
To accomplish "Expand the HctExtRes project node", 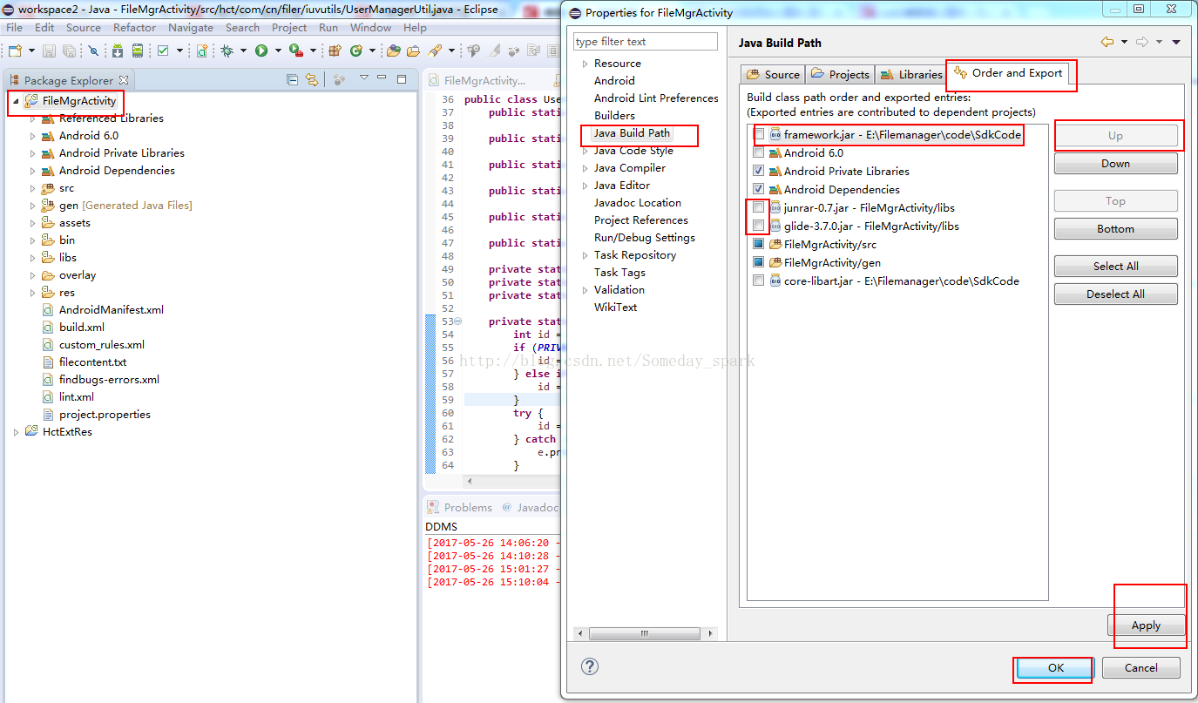I will click(16, 432).
